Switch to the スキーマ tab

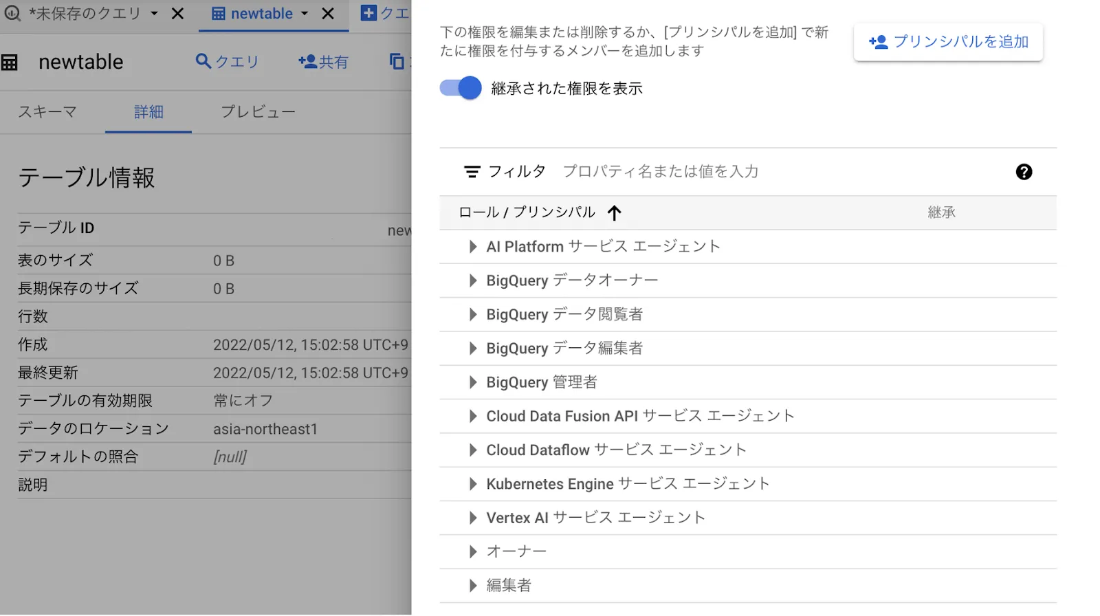(x=47, y=112)
